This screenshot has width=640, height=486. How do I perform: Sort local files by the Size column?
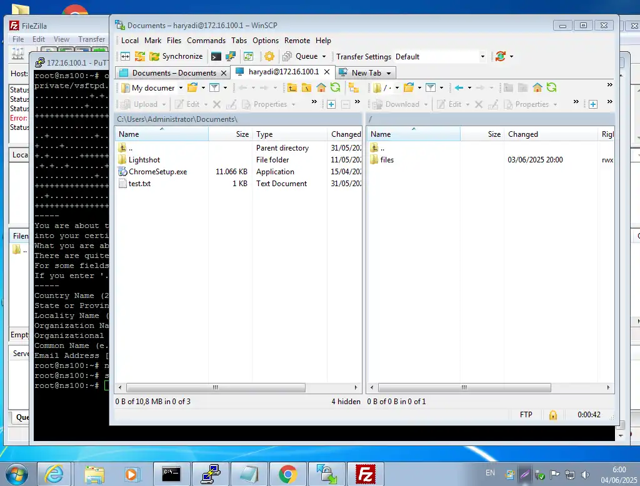click(x=242, y=134)
